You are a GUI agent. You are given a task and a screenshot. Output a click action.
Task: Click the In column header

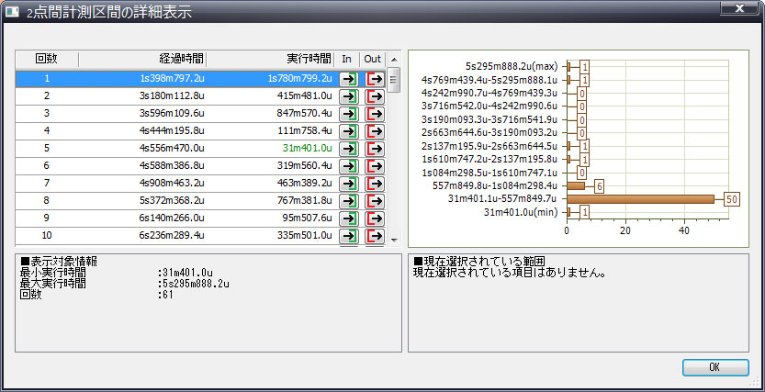point(347,59)
